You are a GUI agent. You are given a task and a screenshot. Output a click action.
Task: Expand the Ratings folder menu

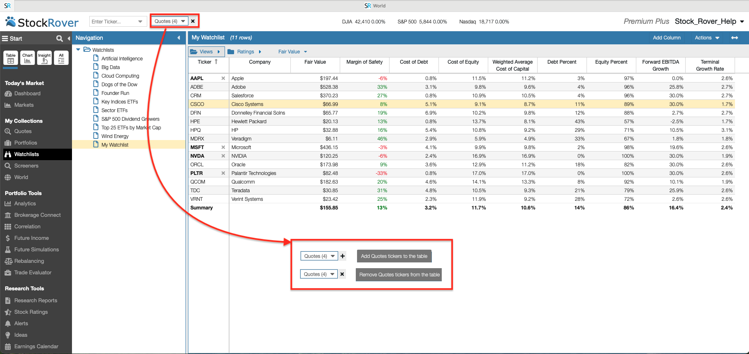pyautogui.click(x=245, y=52)
